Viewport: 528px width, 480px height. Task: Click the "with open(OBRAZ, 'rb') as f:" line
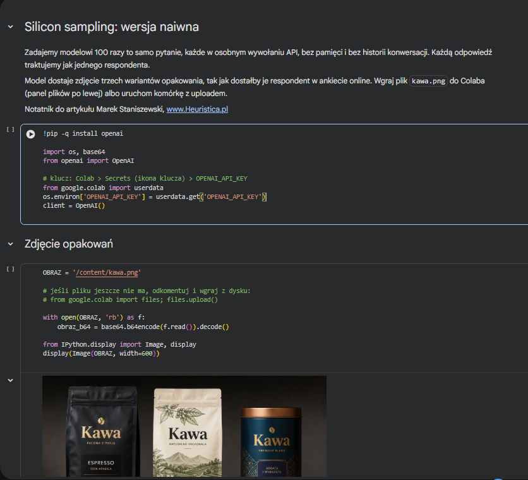pos(93,317)
